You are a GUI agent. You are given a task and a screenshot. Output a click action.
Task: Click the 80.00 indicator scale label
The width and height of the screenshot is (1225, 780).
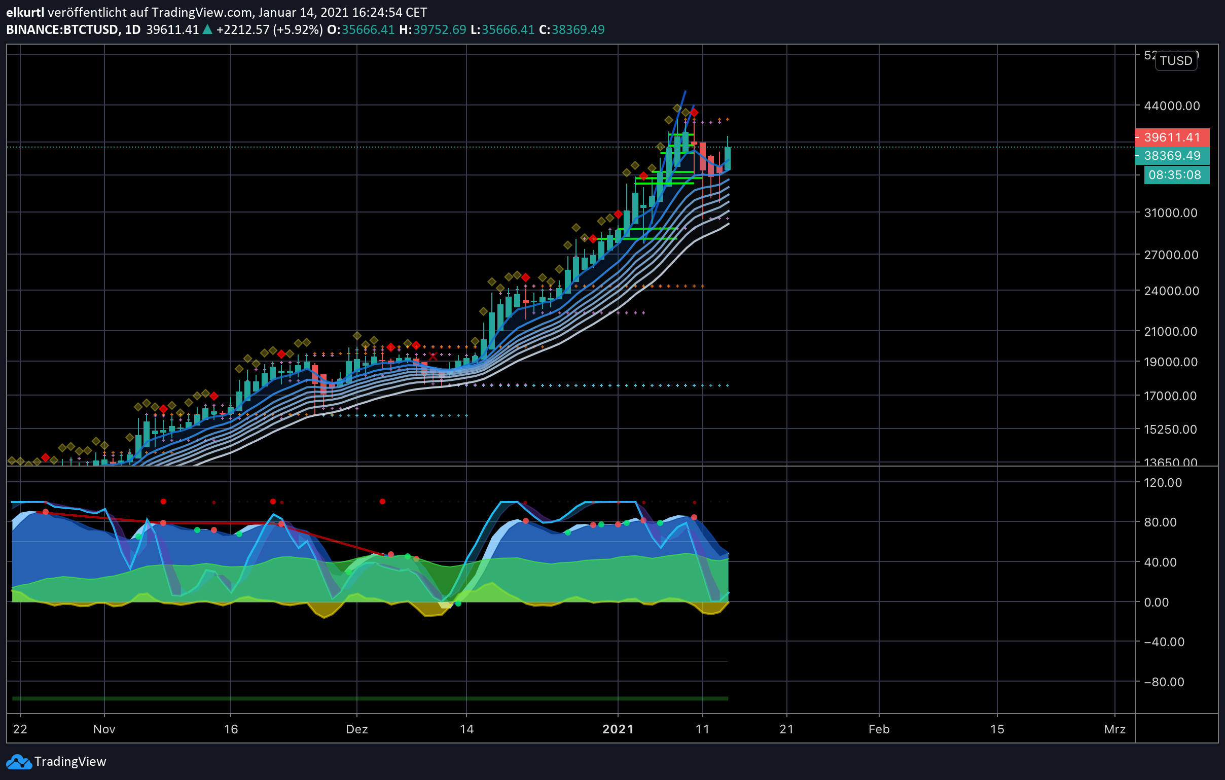tap(1160, 522)
